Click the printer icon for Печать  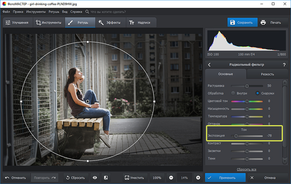pos(263,22)
